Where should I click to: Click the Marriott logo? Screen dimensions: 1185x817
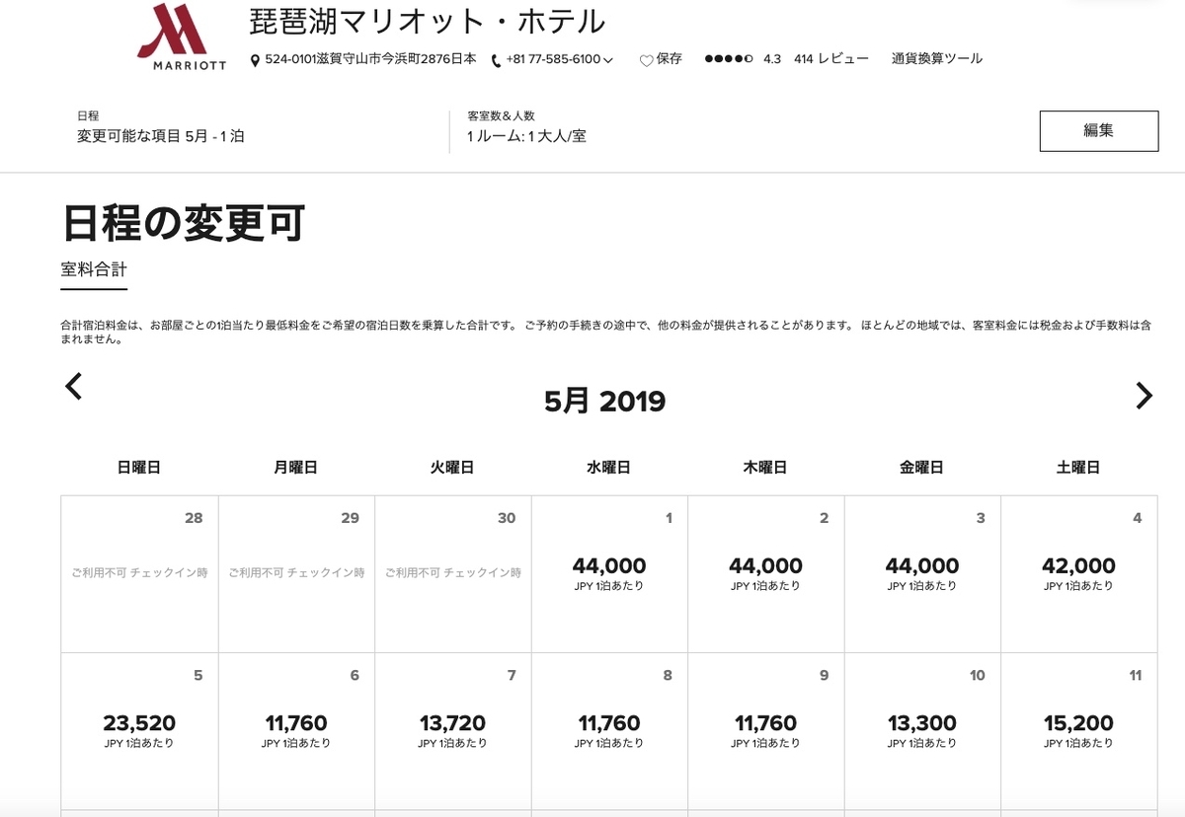182,38
